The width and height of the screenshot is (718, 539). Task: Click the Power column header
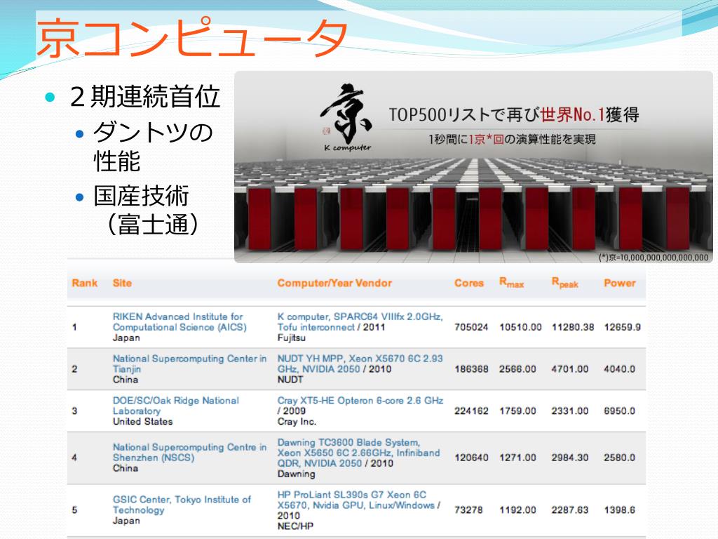(620, 283)
